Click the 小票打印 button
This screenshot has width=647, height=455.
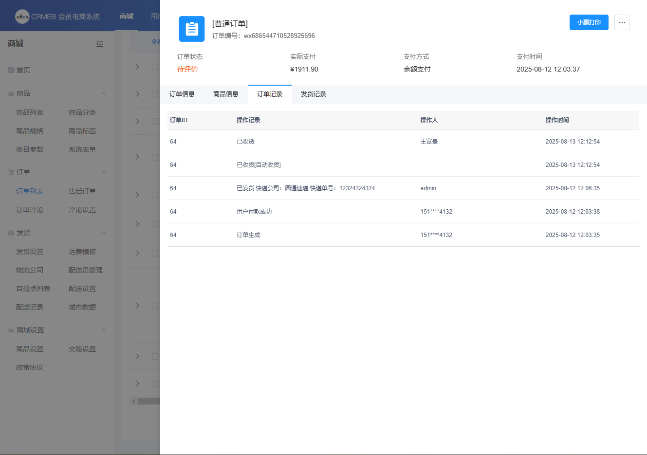pos(589,22)
